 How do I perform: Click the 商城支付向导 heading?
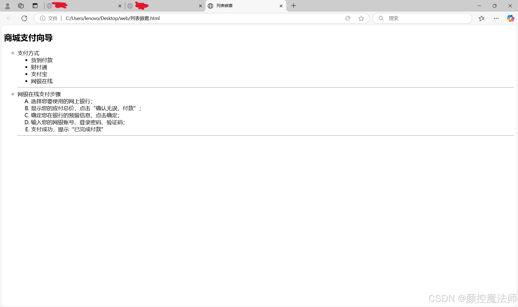tap(28, 38)
